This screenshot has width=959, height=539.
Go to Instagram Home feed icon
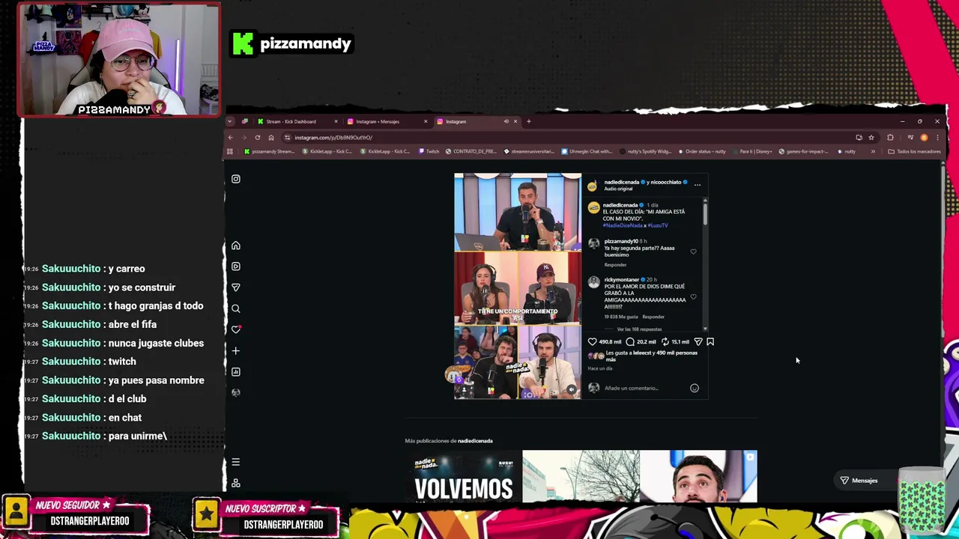click(235, 246)
